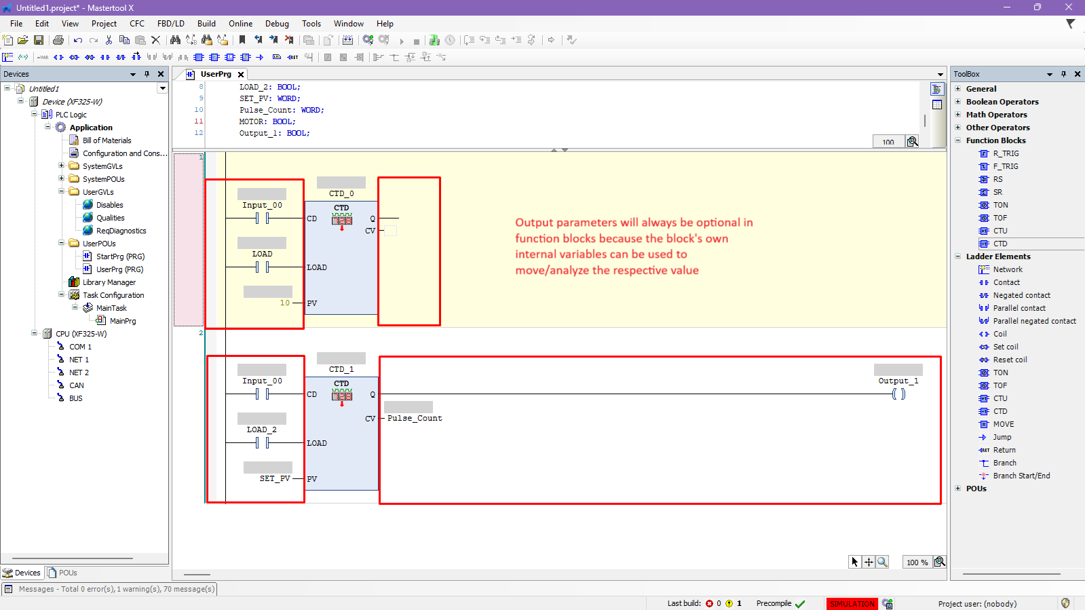The image size is (1085, 610).
Task: Click the Insert Return icon in ladder toolbar
Action: [x=292, y=58]
